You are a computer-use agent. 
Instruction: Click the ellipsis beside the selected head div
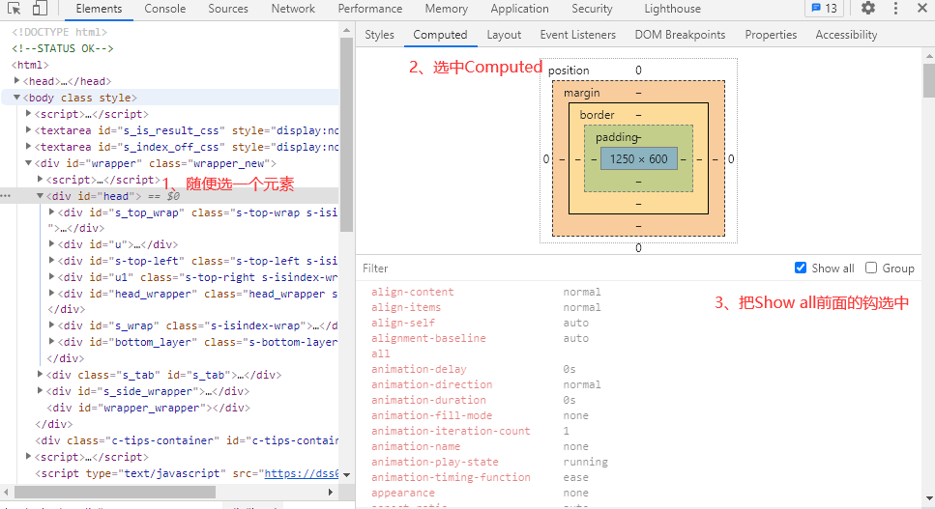tap(6, 196)
